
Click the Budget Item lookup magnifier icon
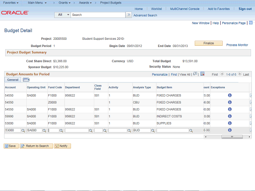tap(192, 131)
